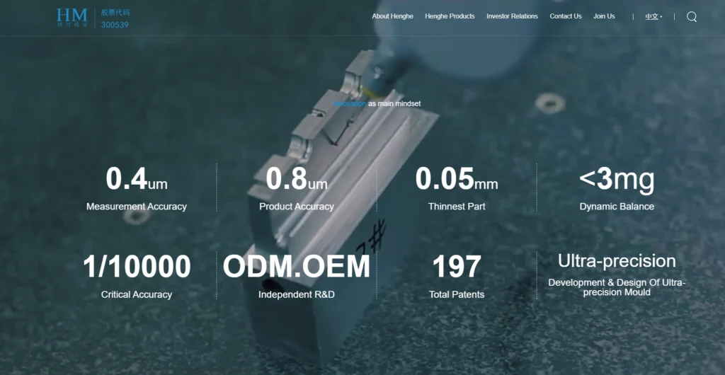Go to Henghe Products menu

point(450,16)
